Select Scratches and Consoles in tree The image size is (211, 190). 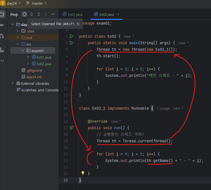coord(40,90)
